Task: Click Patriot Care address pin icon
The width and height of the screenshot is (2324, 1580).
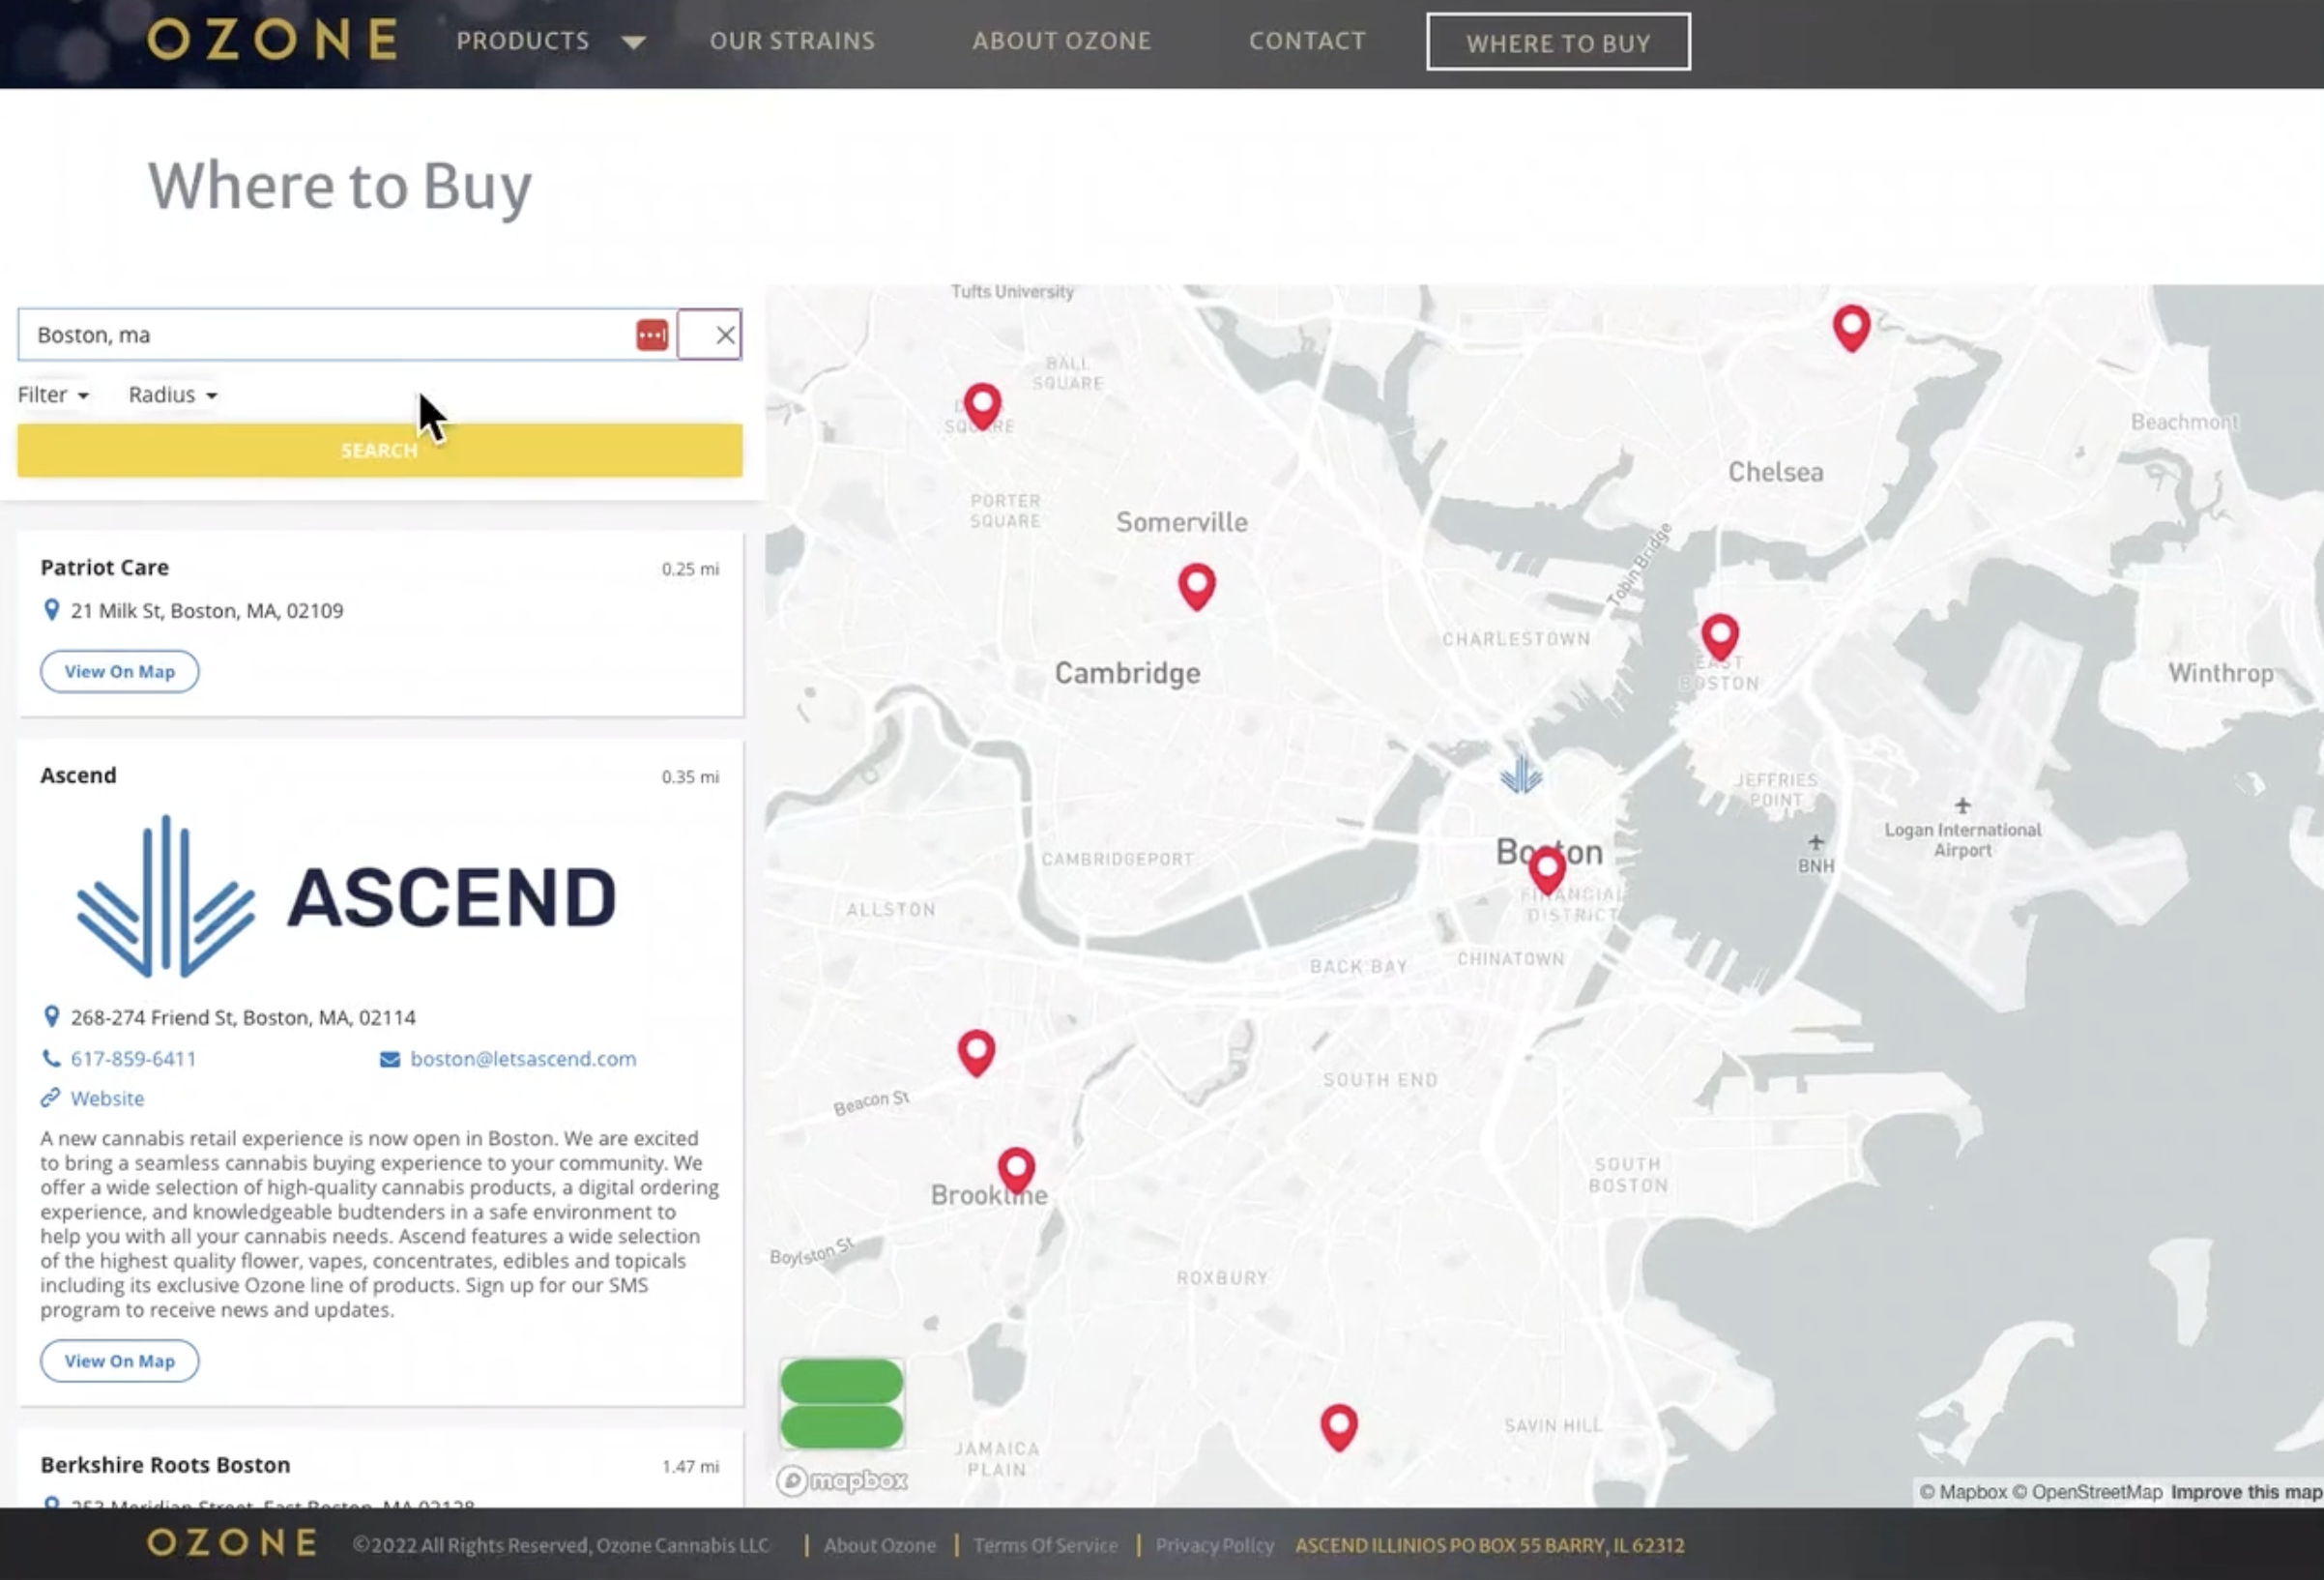Action: pos(51,610)
